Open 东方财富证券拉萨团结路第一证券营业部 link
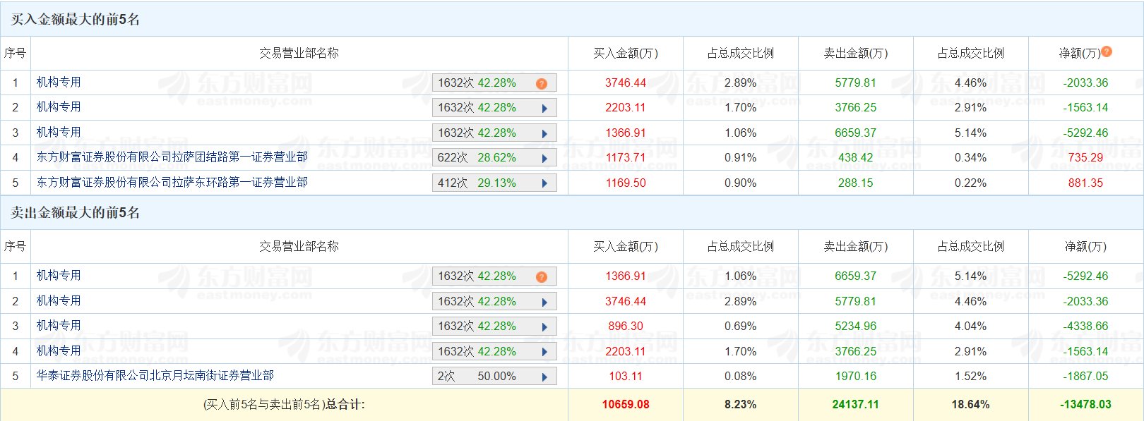This screenshot has width=1144, height=421. coord(172,157)
